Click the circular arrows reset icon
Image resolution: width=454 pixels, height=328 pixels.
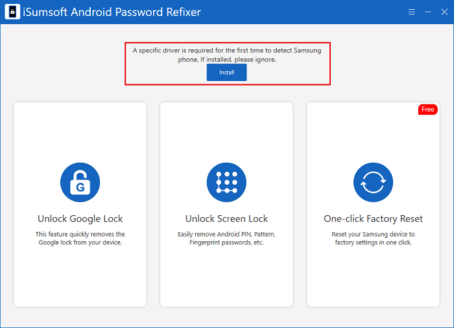pos(373,182)
